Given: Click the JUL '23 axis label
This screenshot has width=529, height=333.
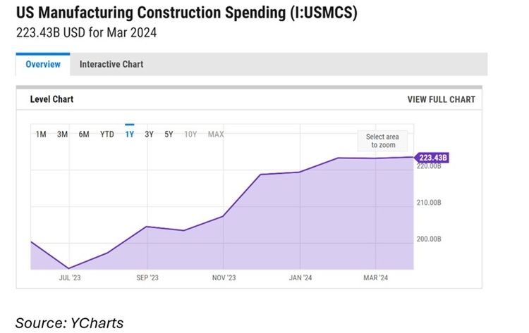Looking at the screenshot, I should pos(70,277).
